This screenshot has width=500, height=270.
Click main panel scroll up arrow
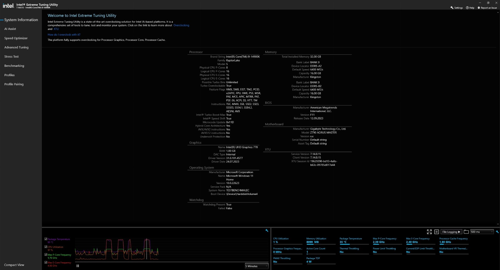pos(498,12)
